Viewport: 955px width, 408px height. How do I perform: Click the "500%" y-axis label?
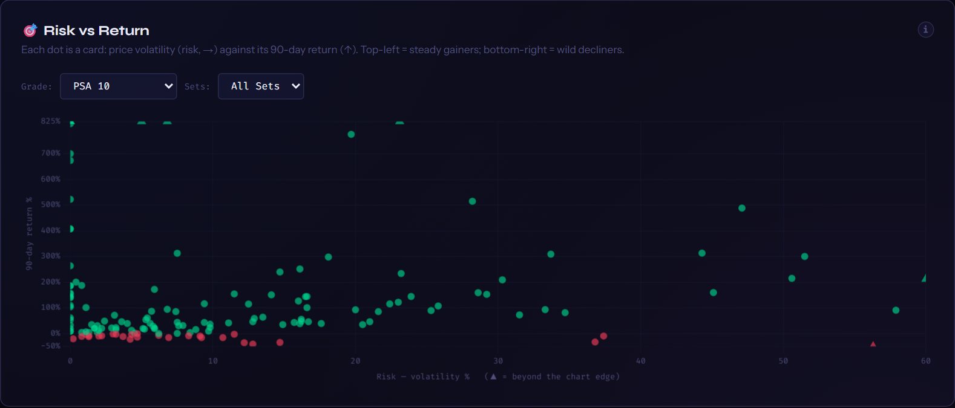pos(51,204)
